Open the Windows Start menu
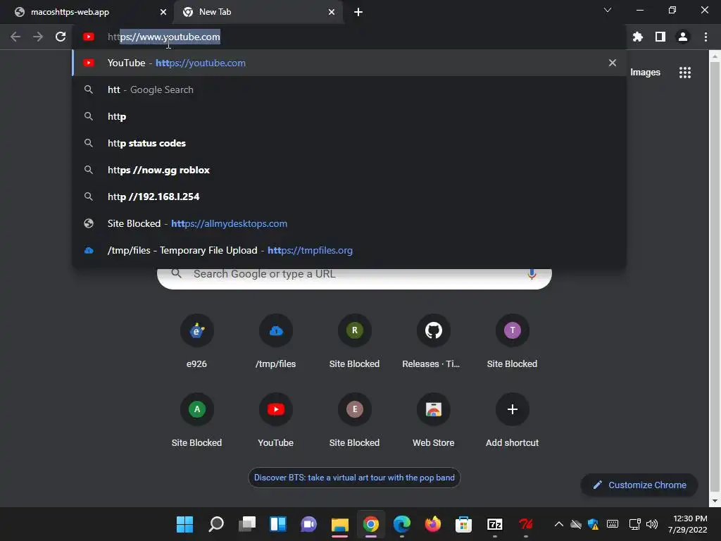The image size is (721, 541). [185, 524]
